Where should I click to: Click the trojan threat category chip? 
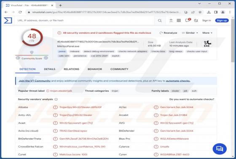point(115,91)
